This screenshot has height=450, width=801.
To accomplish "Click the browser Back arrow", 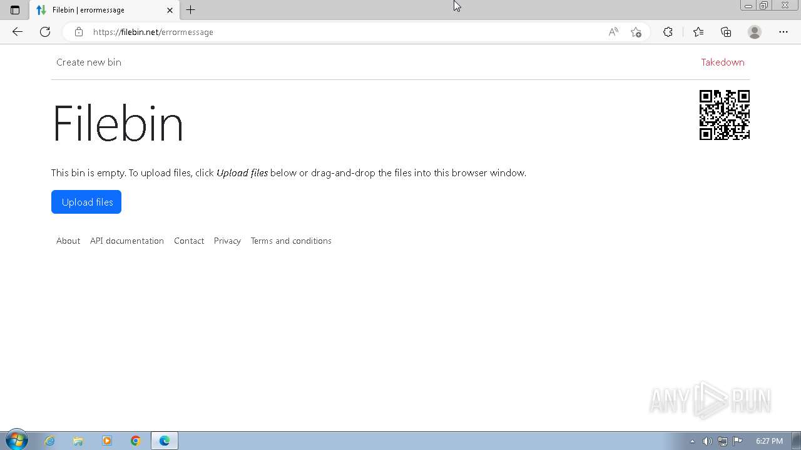I will [17, 32].
